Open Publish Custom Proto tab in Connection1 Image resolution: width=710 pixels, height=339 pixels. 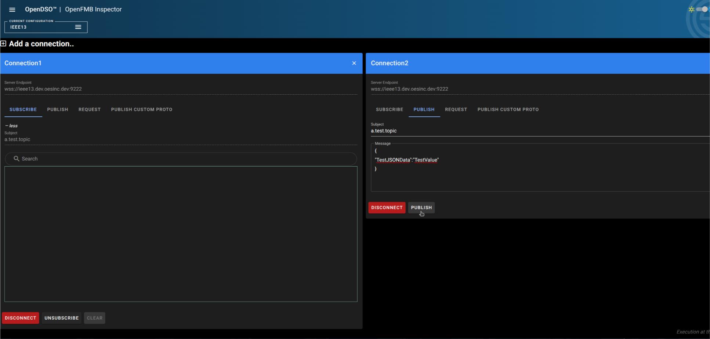(142, 109)
